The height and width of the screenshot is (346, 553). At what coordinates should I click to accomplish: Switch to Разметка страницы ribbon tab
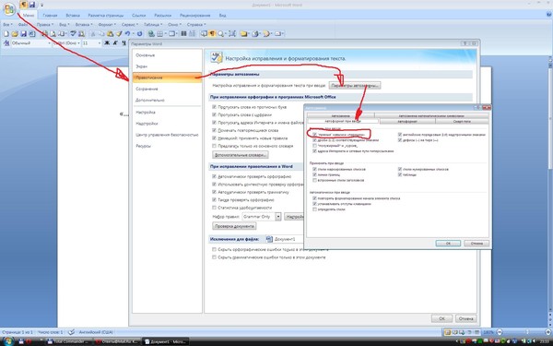tap(105, 15)
